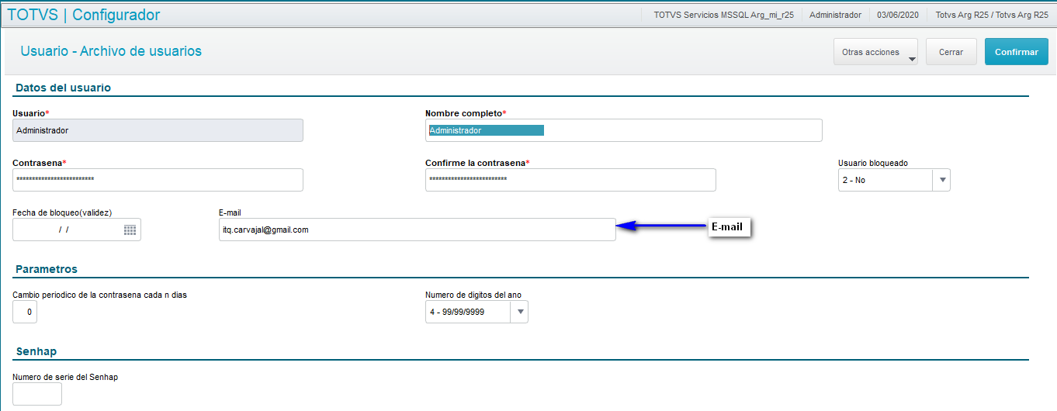Click the 'TOTVS Servicios MSSQL Arg_mi_r25' status text

tap(723, 15)
